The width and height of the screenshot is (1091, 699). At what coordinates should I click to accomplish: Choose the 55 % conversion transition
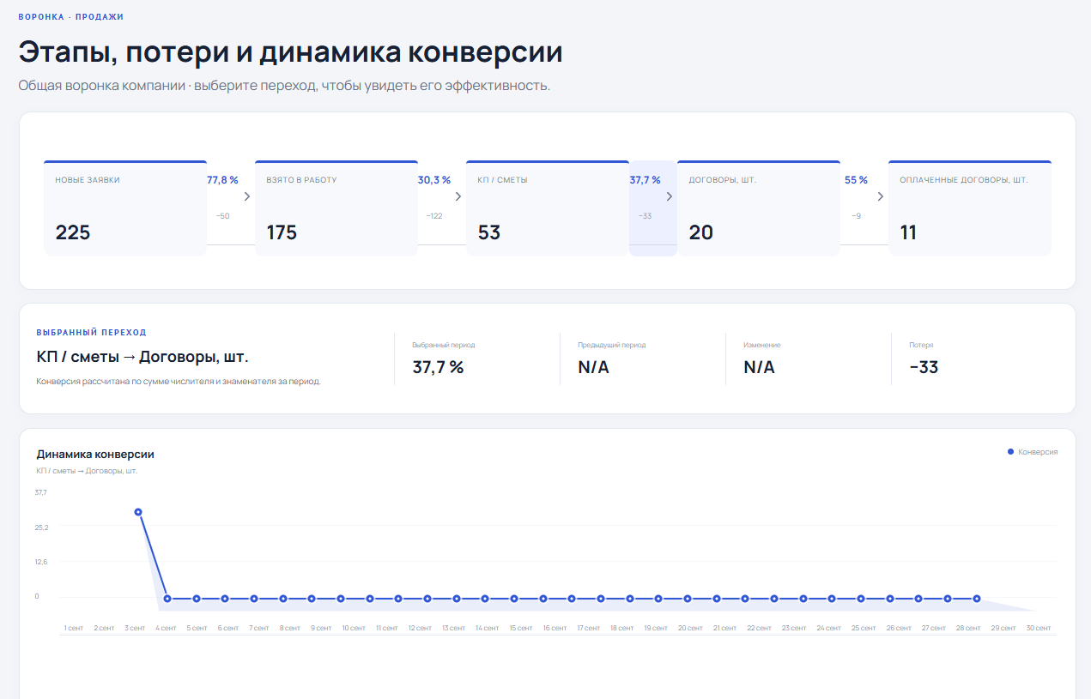(864, 208)
